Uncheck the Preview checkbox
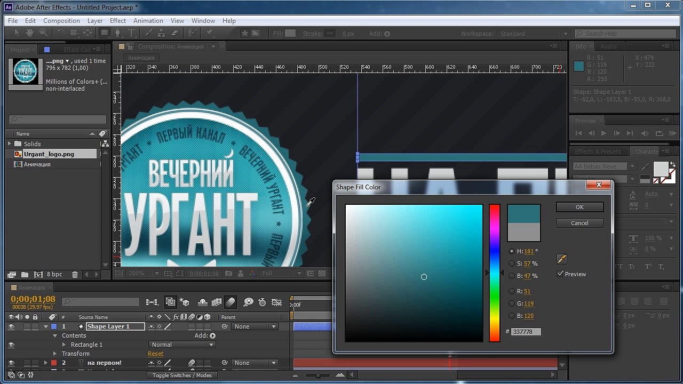Screen dimensions: 683x384 560,274
